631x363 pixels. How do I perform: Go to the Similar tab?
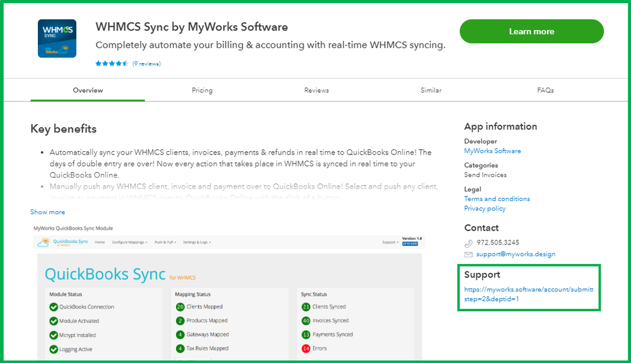pos(431,90)
